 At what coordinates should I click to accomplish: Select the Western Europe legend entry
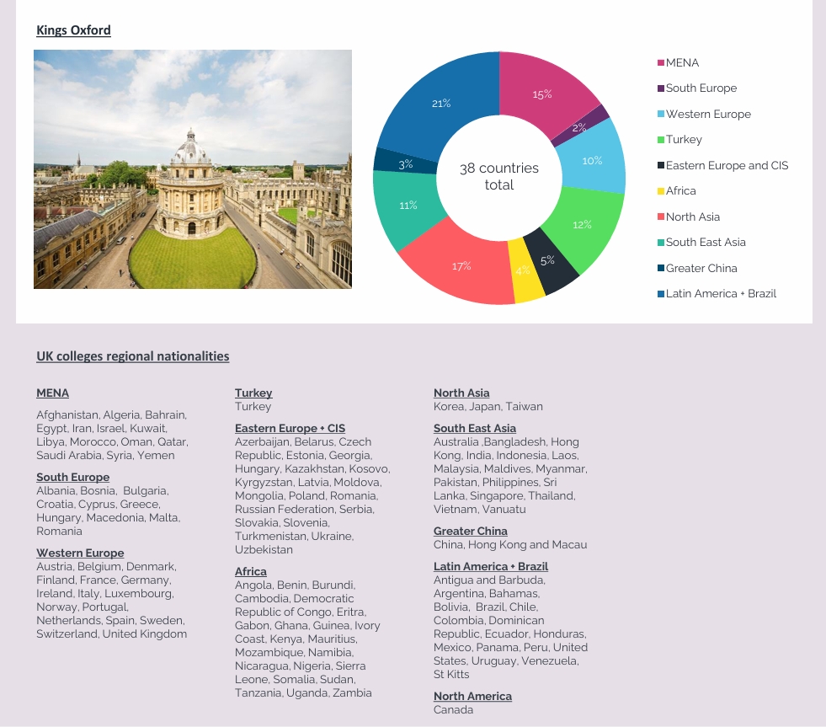click(707, 115)
